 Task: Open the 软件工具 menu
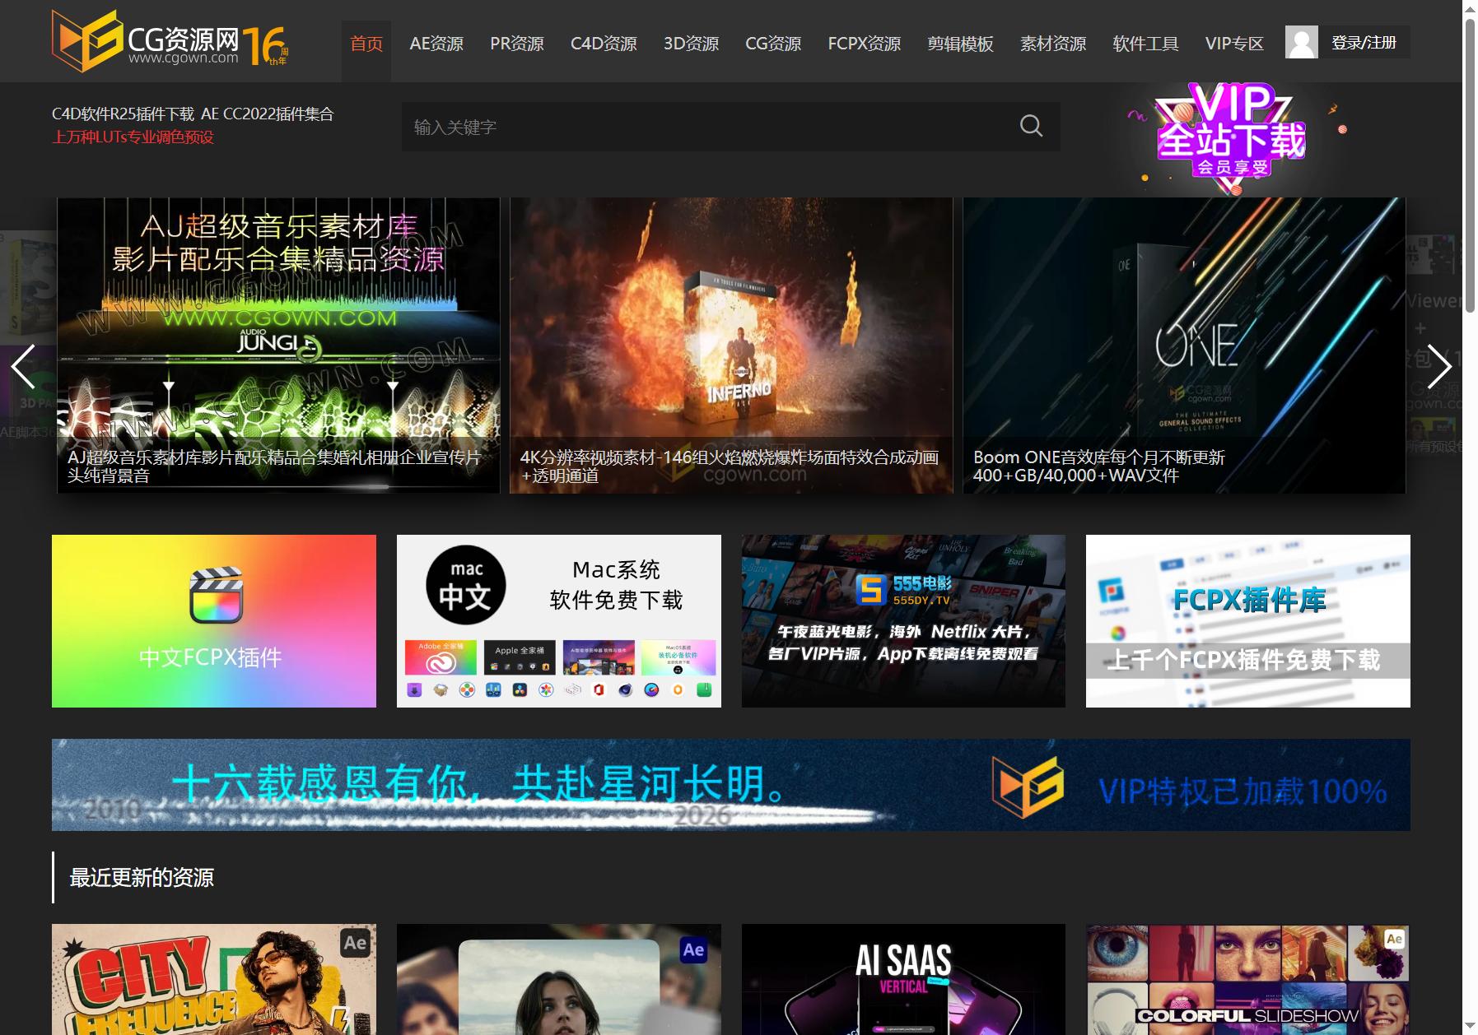click(x=1145, y=44)
